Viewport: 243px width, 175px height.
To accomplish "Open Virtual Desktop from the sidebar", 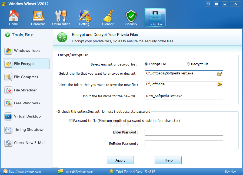I will [26, 116].
